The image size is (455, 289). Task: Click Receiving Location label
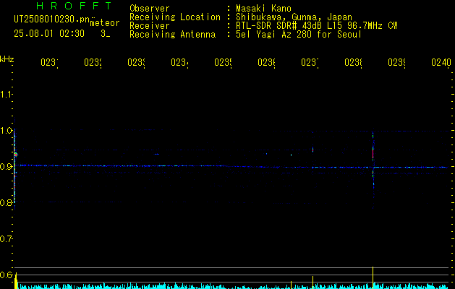175,17
